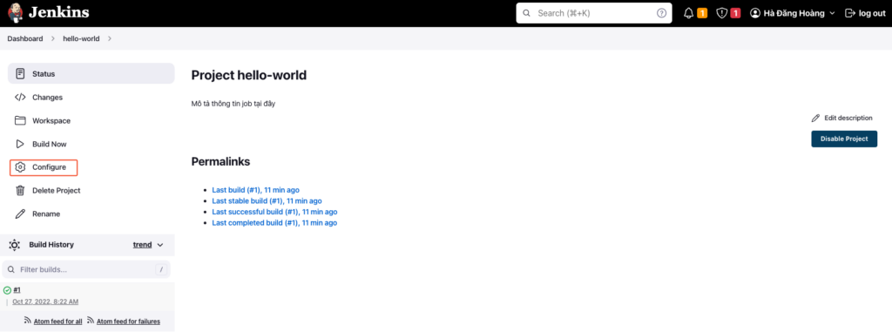892x332 pixels.
Task: Click the green success icon of build #1
Action: [7, 290]
